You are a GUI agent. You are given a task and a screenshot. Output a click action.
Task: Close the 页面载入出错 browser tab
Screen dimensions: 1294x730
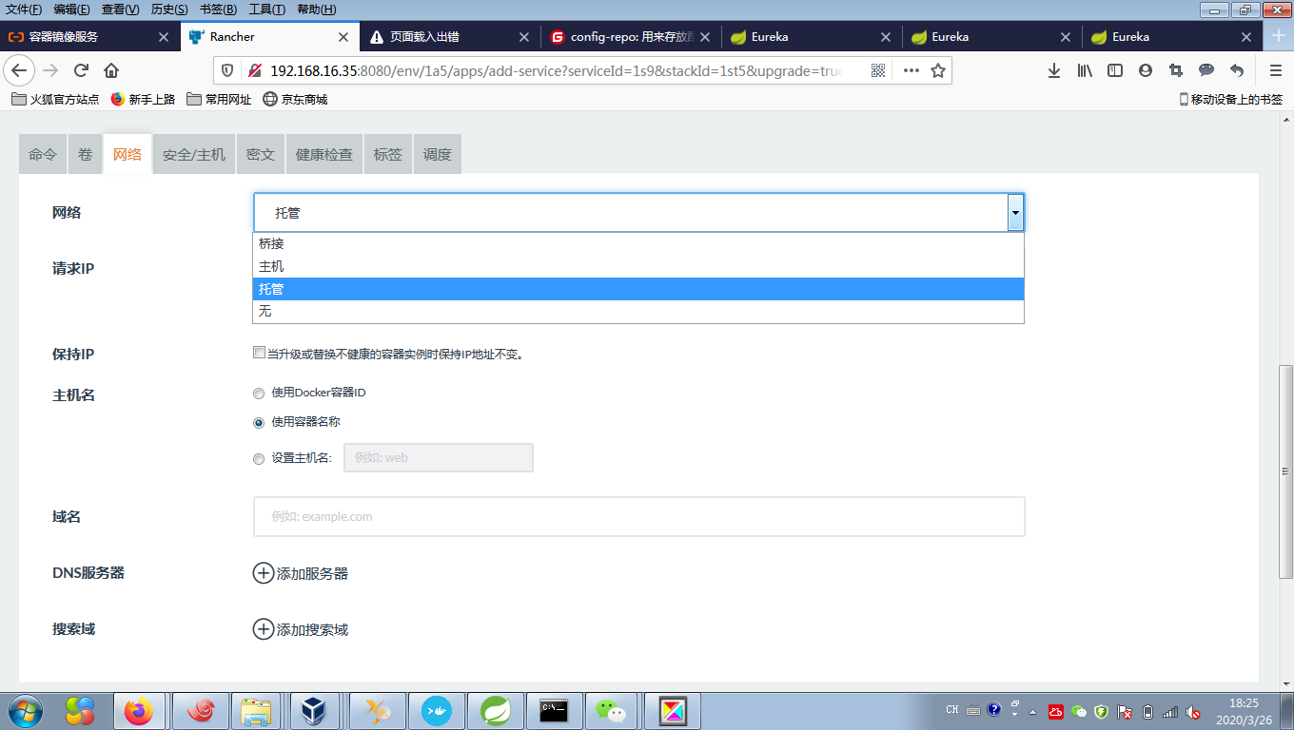[x=524, y=37]
